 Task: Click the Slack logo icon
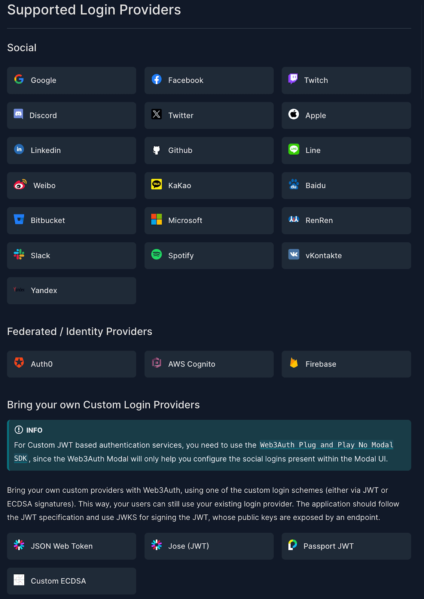(x=19, y=254)
